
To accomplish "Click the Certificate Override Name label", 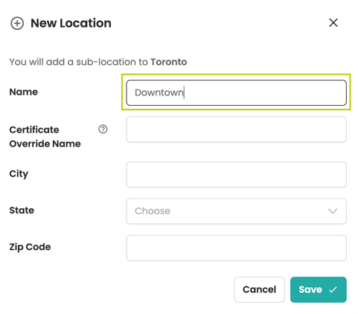I will click(45, 136).
